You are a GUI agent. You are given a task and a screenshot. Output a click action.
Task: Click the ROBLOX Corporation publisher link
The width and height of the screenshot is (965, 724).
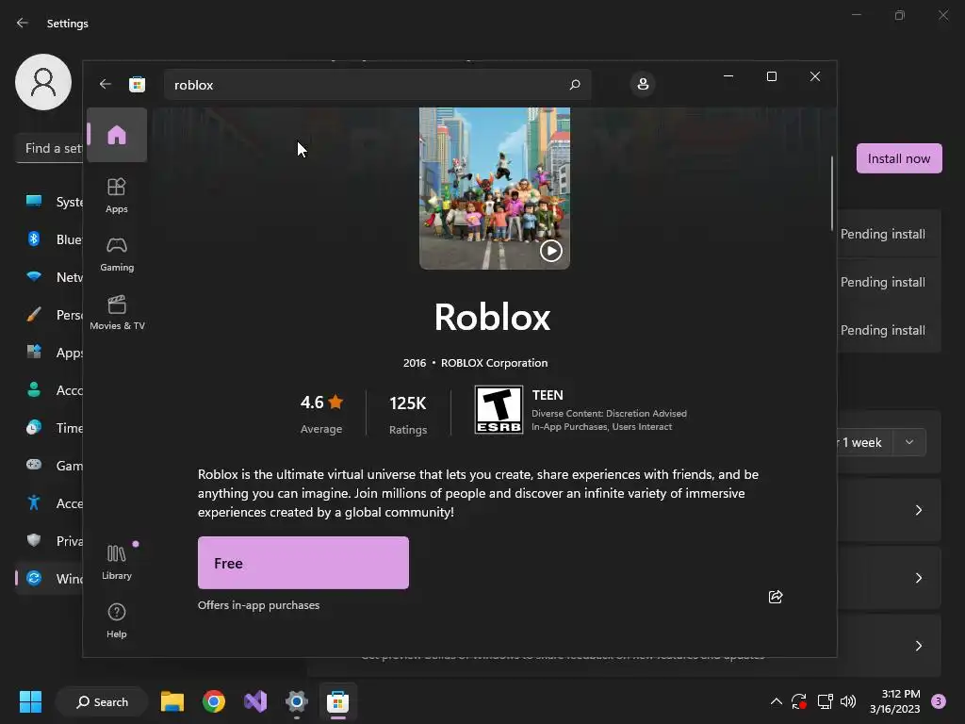(x=494, y=363)
